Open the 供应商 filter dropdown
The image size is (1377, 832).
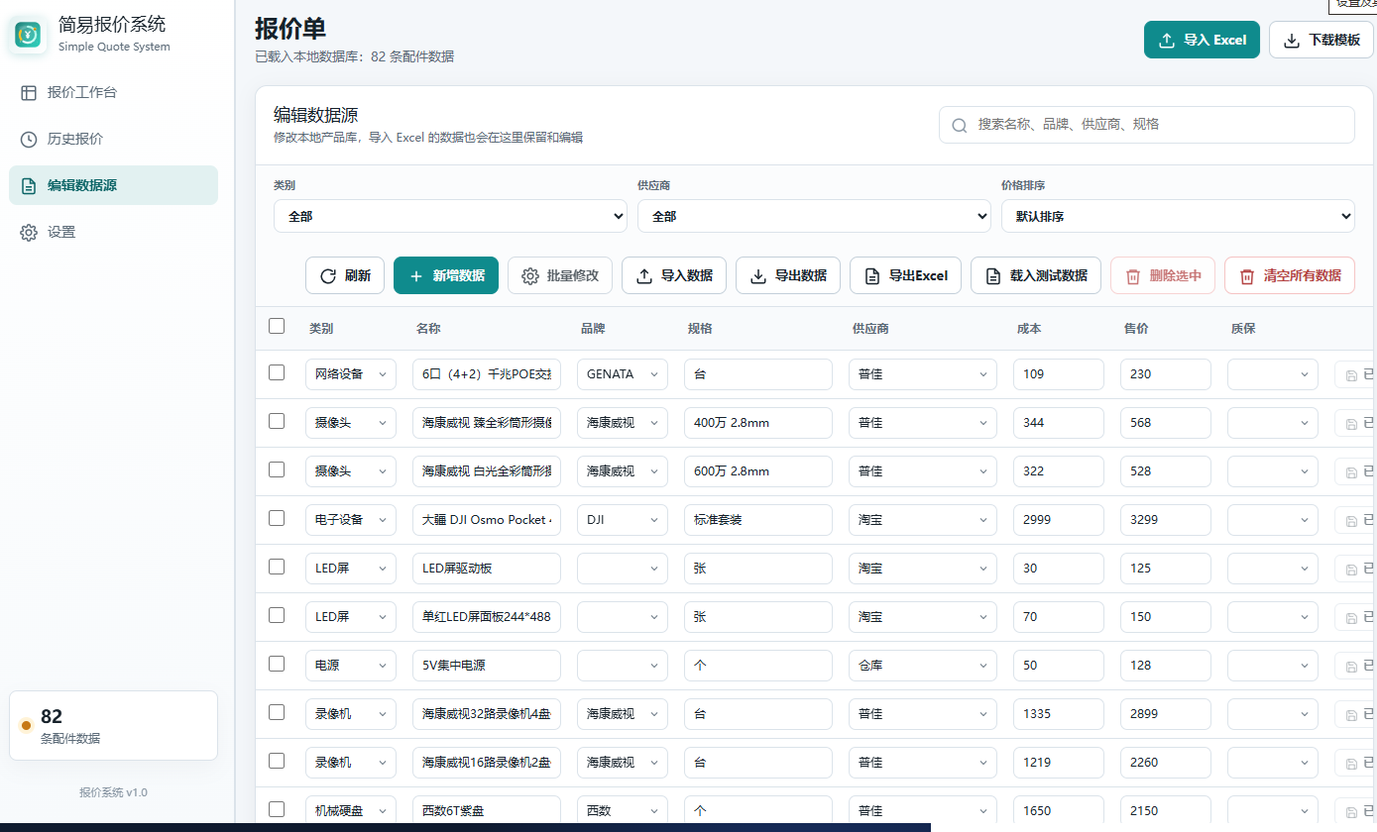[814, 216]
